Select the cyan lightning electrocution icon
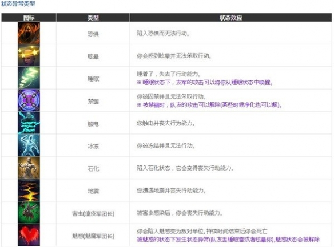The height and width of the screenshot is (247, 334). pyautogui.click(x=29, y=123)
